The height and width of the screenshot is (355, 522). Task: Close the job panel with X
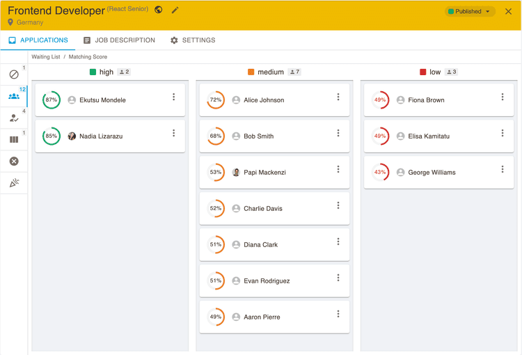pos(508,12)
